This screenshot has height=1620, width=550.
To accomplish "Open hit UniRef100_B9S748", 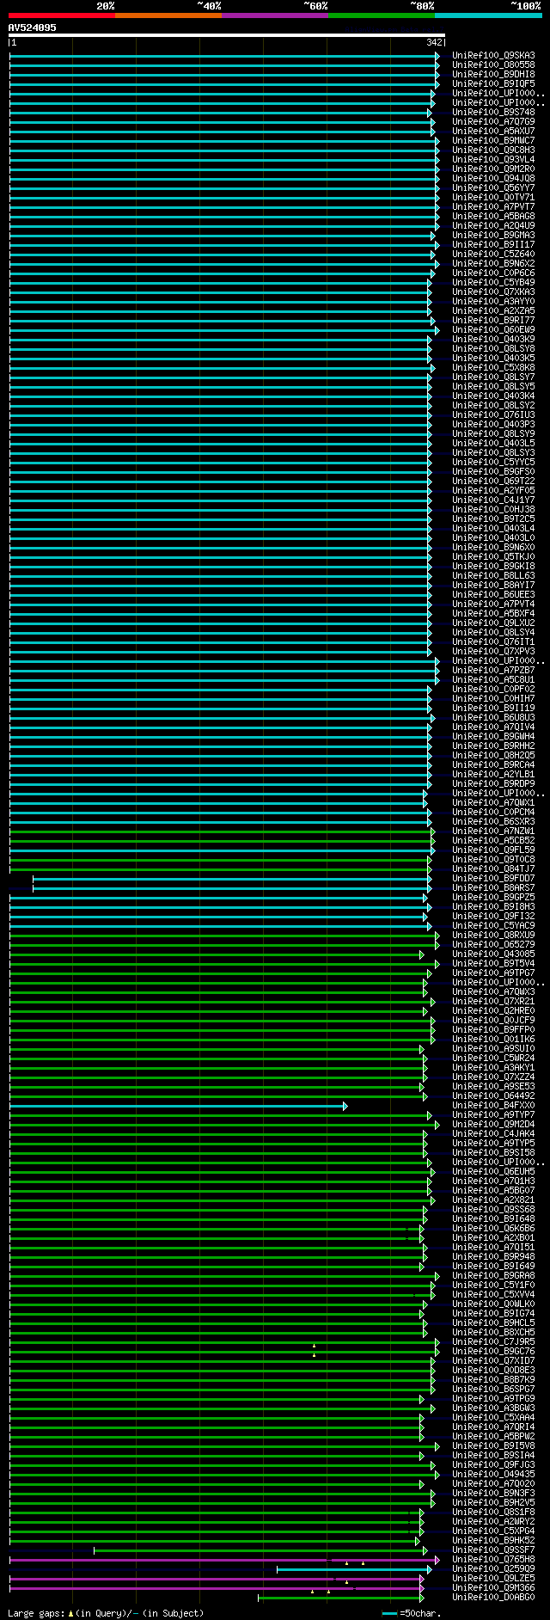I will coord(493,113).
